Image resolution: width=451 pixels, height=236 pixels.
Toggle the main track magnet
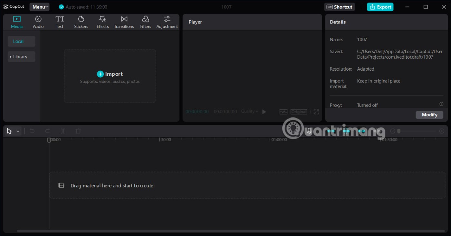(331, 131)
